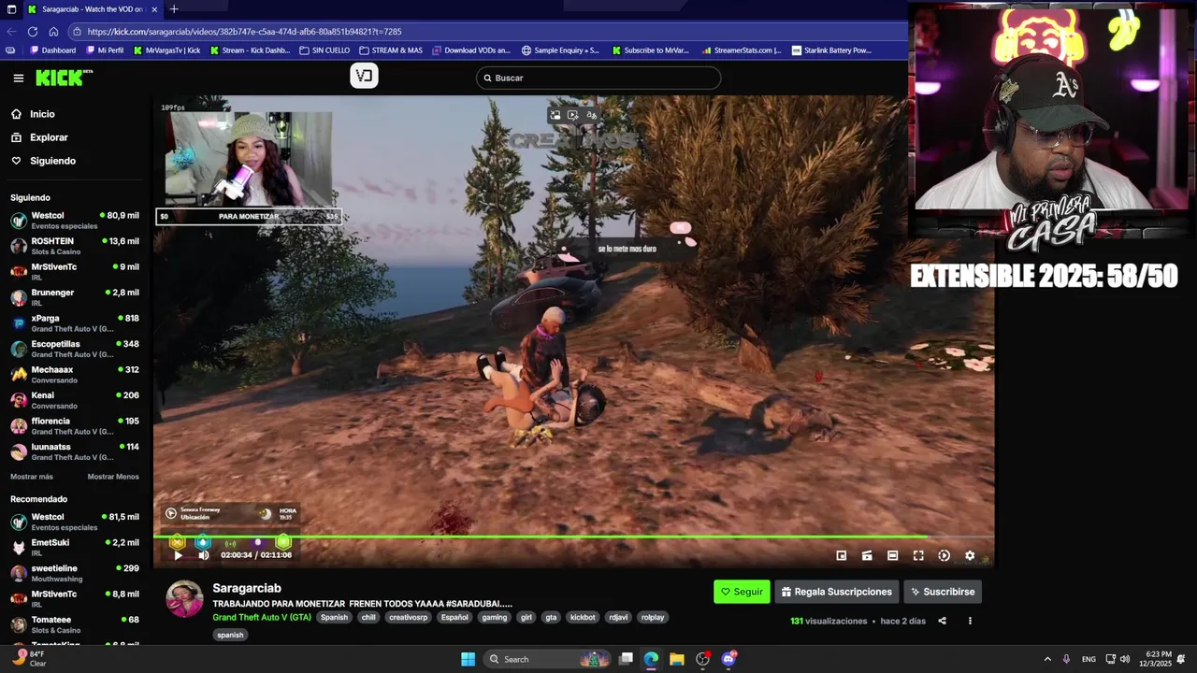
Task: Mute the video volume
Action: pos(204,555)
